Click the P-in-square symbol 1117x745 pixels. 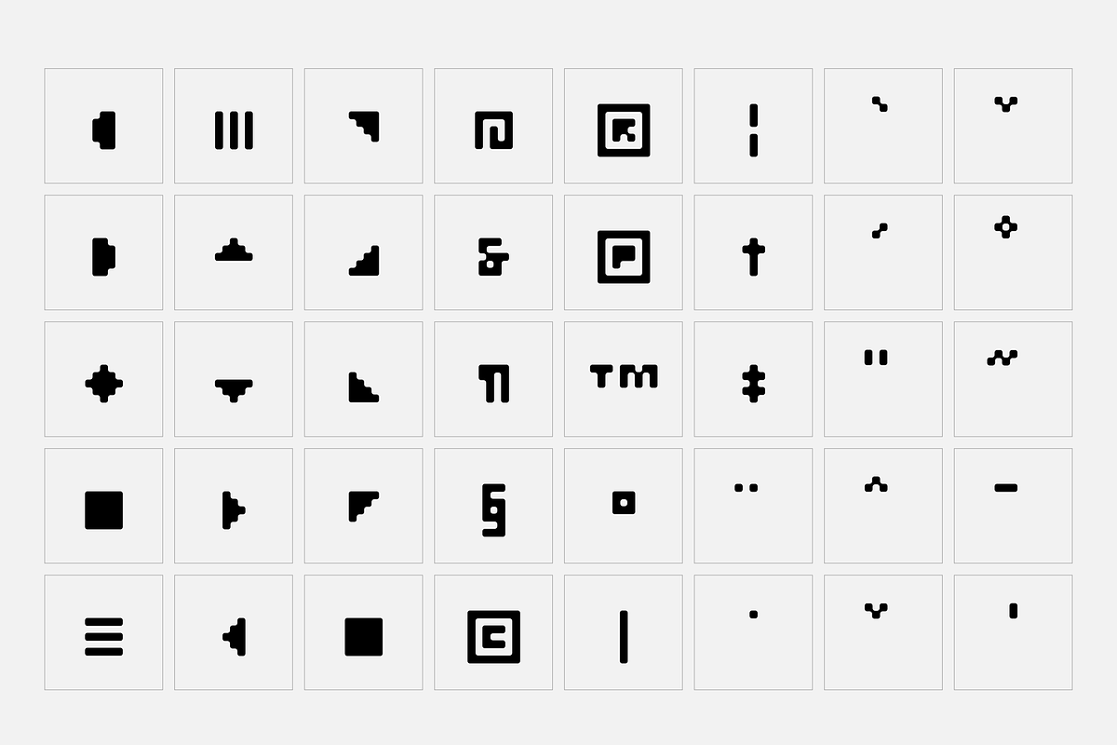[x=624, y=256]
